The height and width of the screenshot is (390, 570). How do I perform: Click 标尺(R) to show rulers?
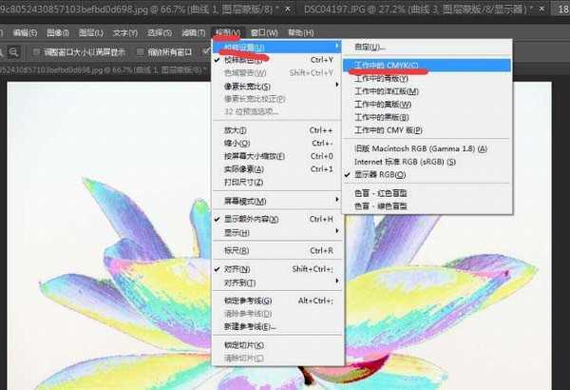(237, 250)
